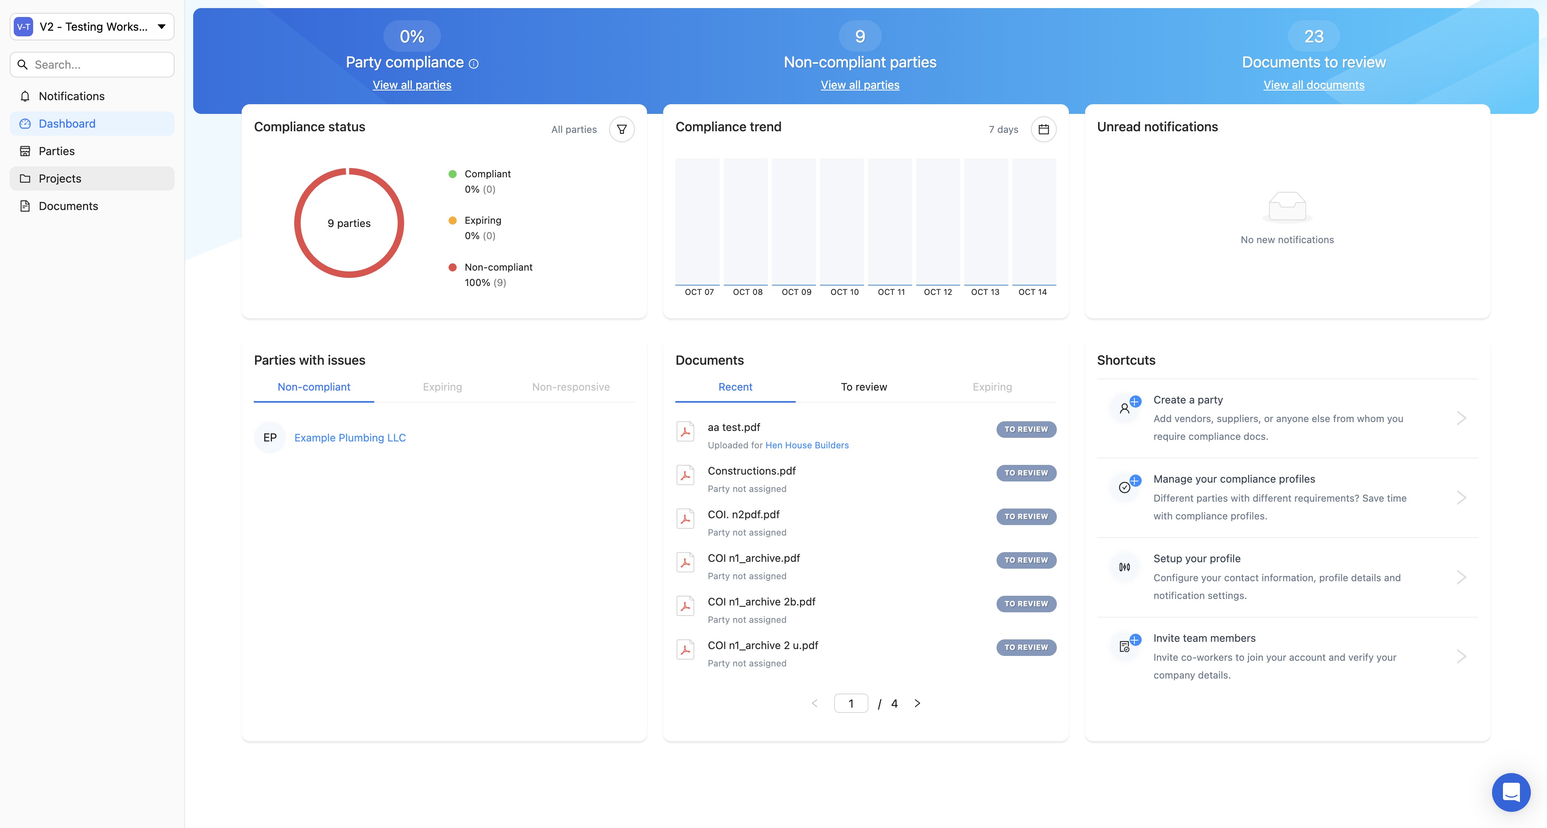Expand Invite team members shortcut chevron
This screenshot has height=828, width=1547.
1461,656
